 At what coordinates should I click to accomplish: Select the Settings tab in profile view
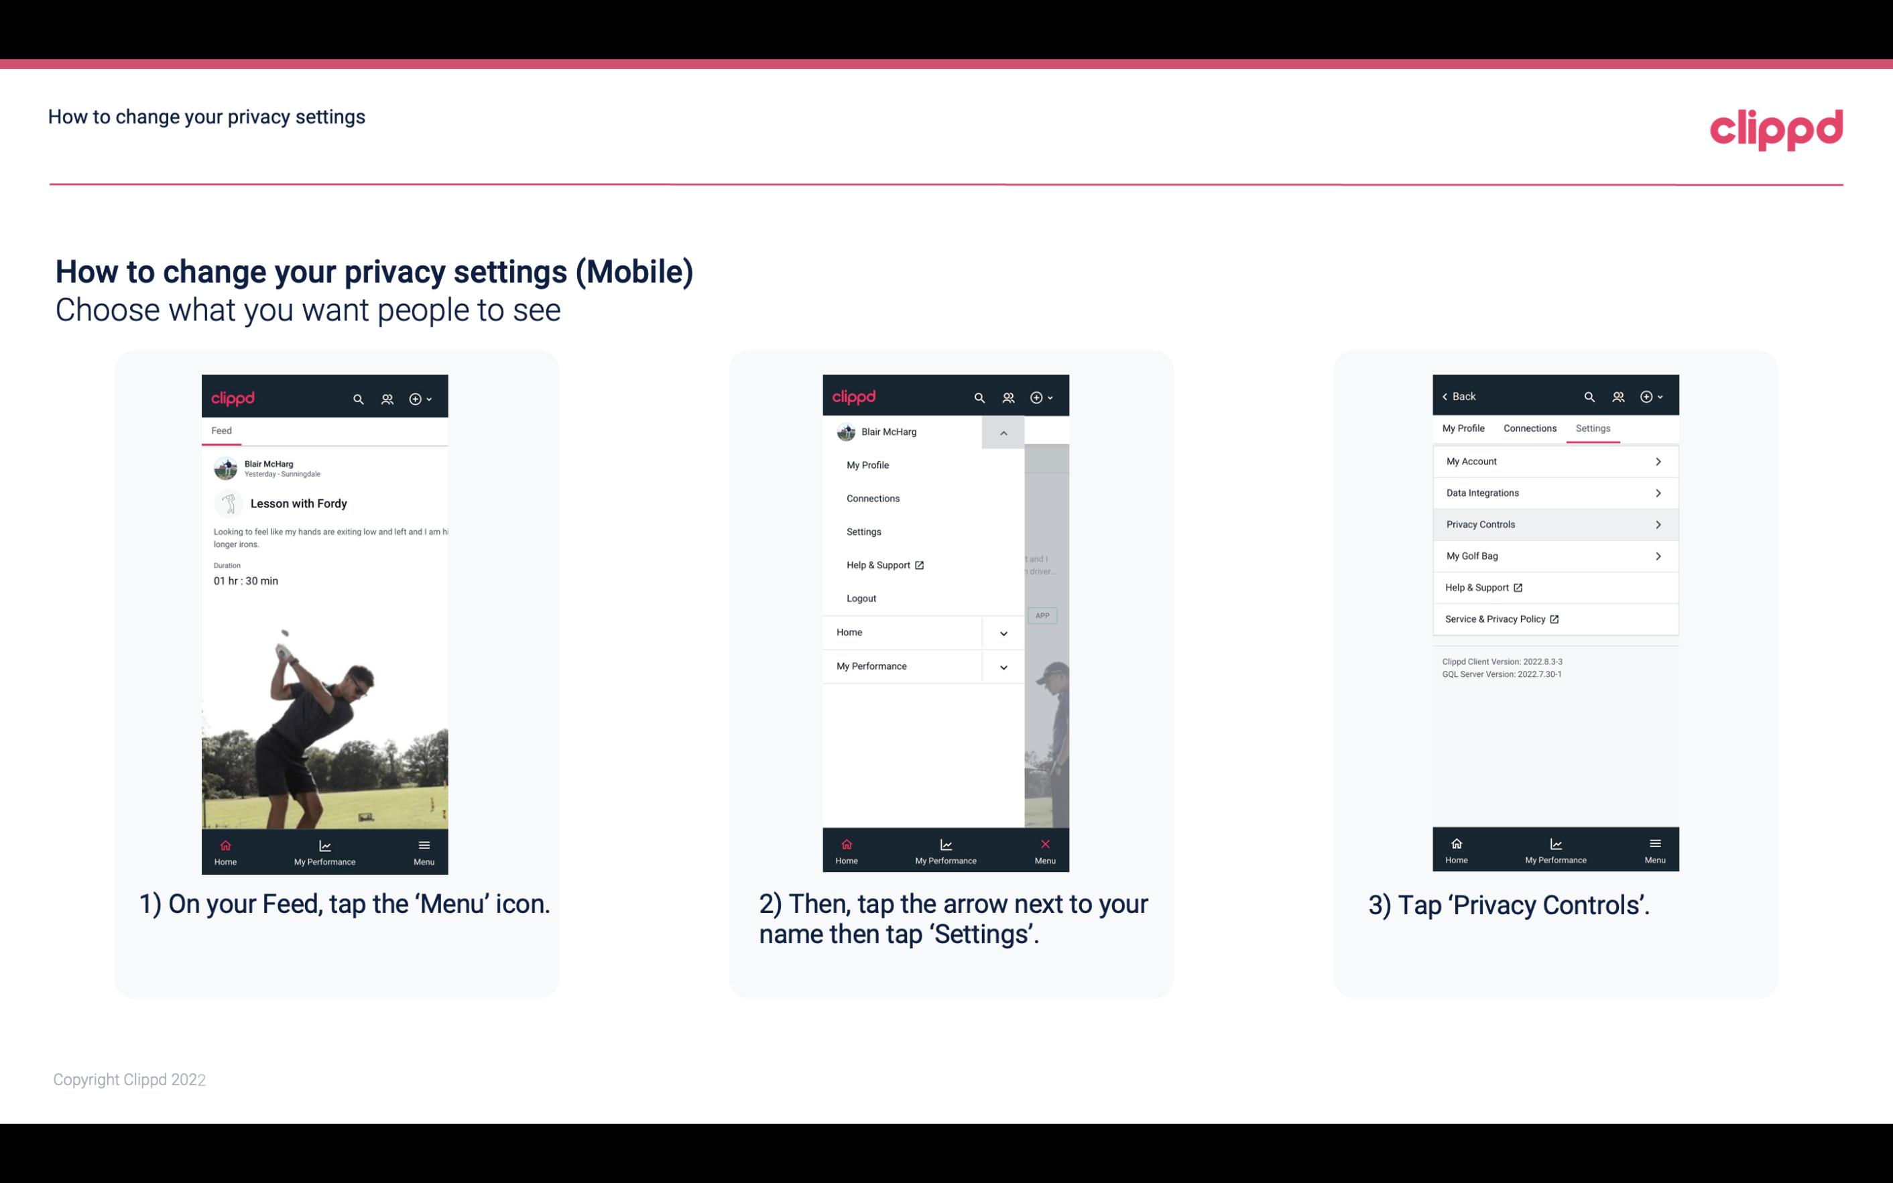1592,428
